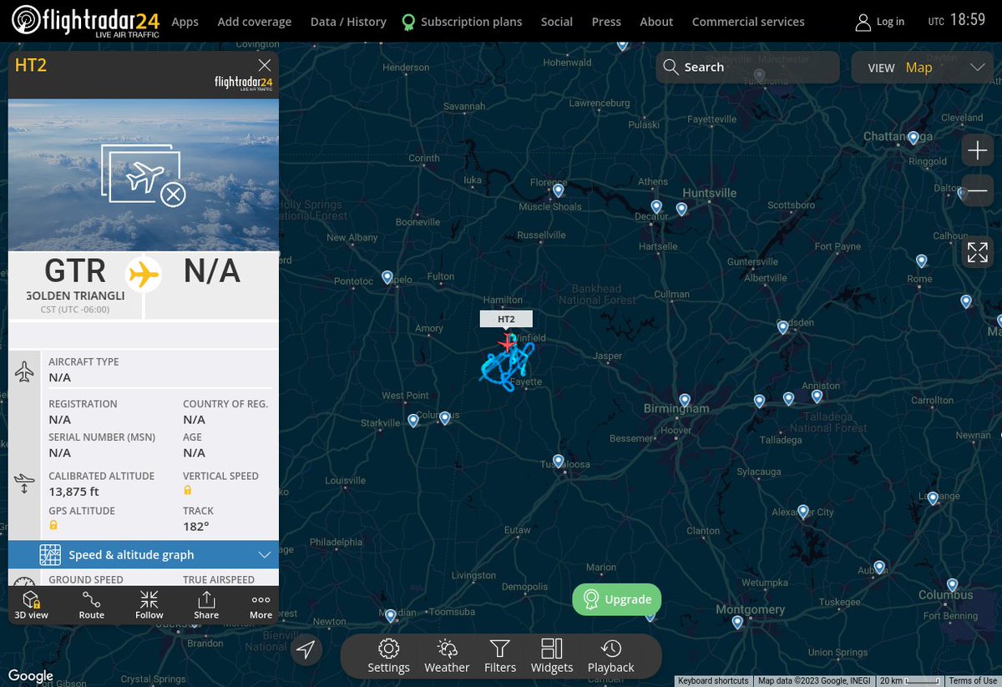Screen dimensions: 1002x687
Task: Collapse the Speed & altitude graph section
Action: click(265, 554)
